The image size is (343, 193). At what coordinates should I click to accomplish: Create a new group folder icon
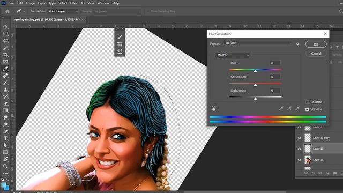click(x=335, y=173)
